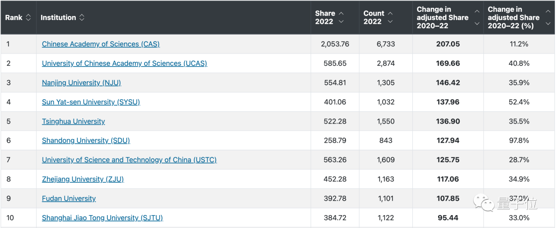
Task: Click percentage value 97.8%
Action: [x=519, y=141]
